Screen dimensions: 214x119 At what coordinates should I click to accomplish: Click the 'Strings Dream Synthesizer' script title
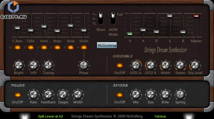pyautogui.click(x=166, y=50)
